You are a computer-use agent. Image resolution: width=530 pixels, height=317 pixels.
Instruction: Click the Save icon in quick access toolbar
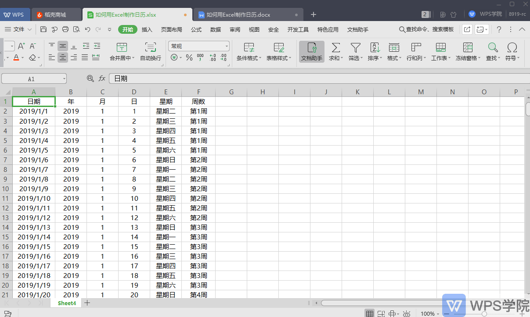[43, 29]
